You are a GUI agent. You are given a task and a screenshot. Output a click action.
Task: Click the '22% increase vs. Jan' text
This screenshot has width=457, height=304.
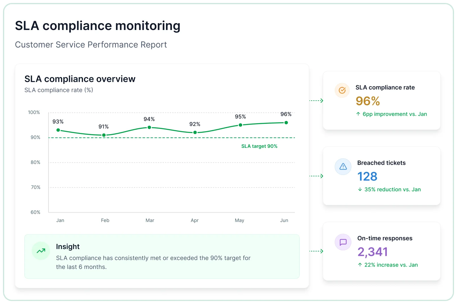tap(391, 265)
